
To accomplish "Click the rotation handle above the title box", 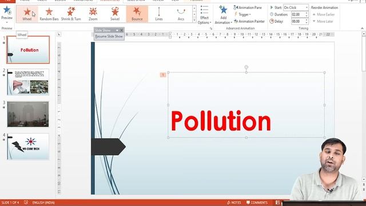I will [246, 68].
